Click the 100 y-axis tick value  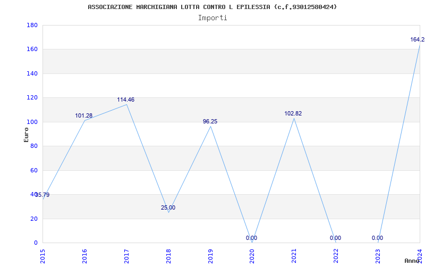click(x=32, y=122)
